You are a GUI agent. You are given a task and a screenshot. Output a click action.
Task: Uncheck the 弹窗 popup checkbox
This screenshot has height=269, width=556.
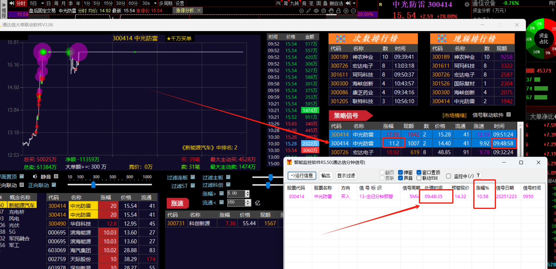click(x=401, y=173)
